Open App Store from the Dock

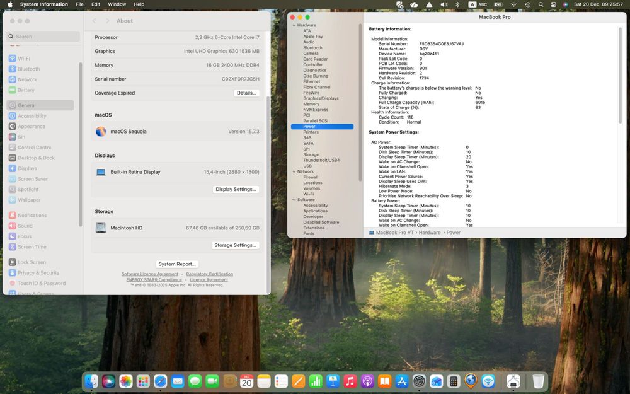[x=402, y=381]
